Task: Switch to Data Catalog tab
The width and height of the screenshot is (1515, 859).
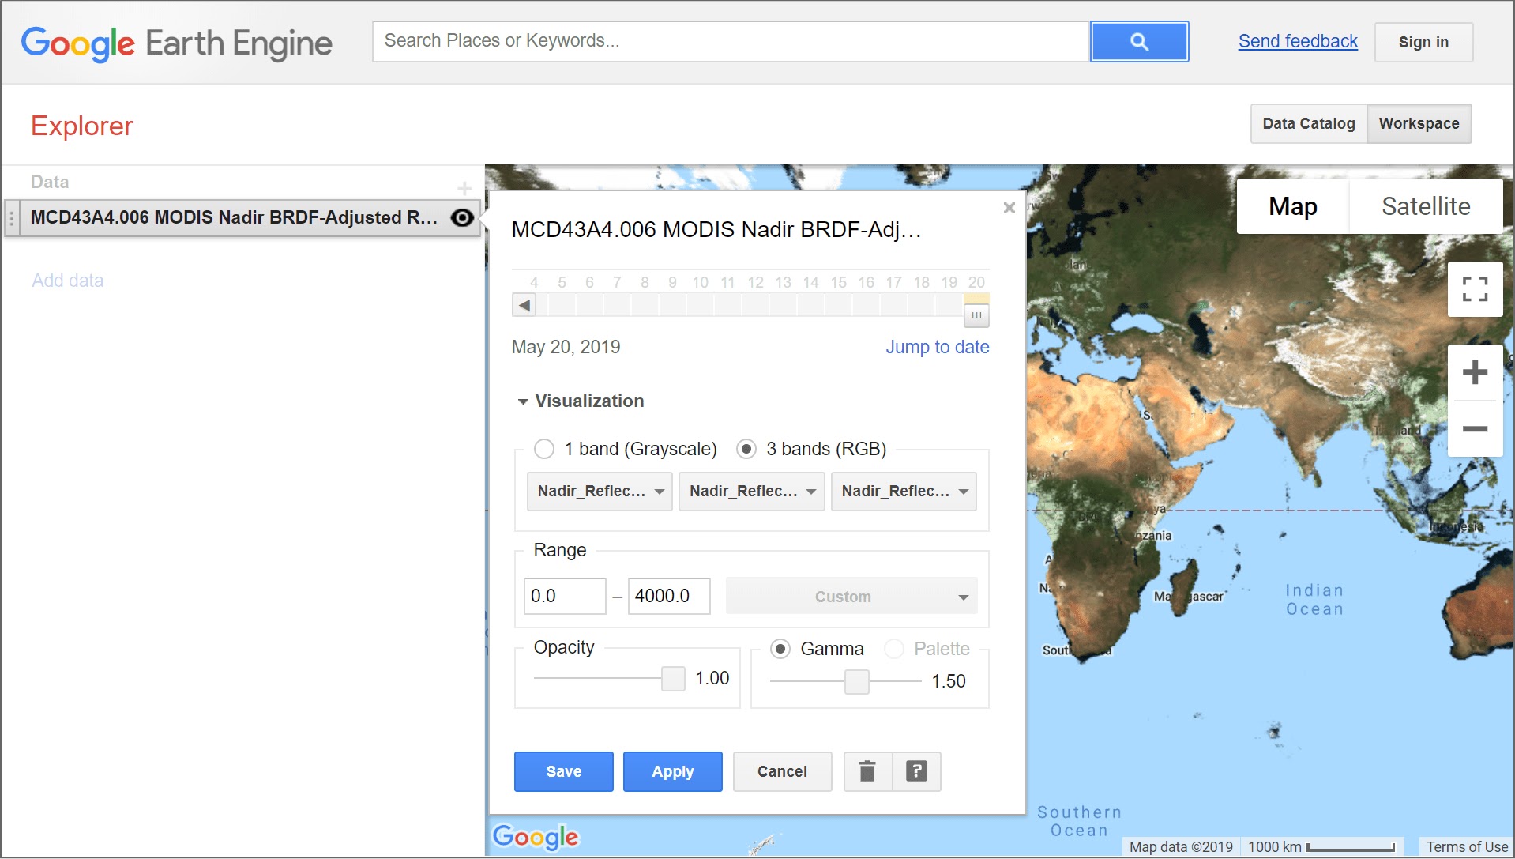Action: point(1309,124)
